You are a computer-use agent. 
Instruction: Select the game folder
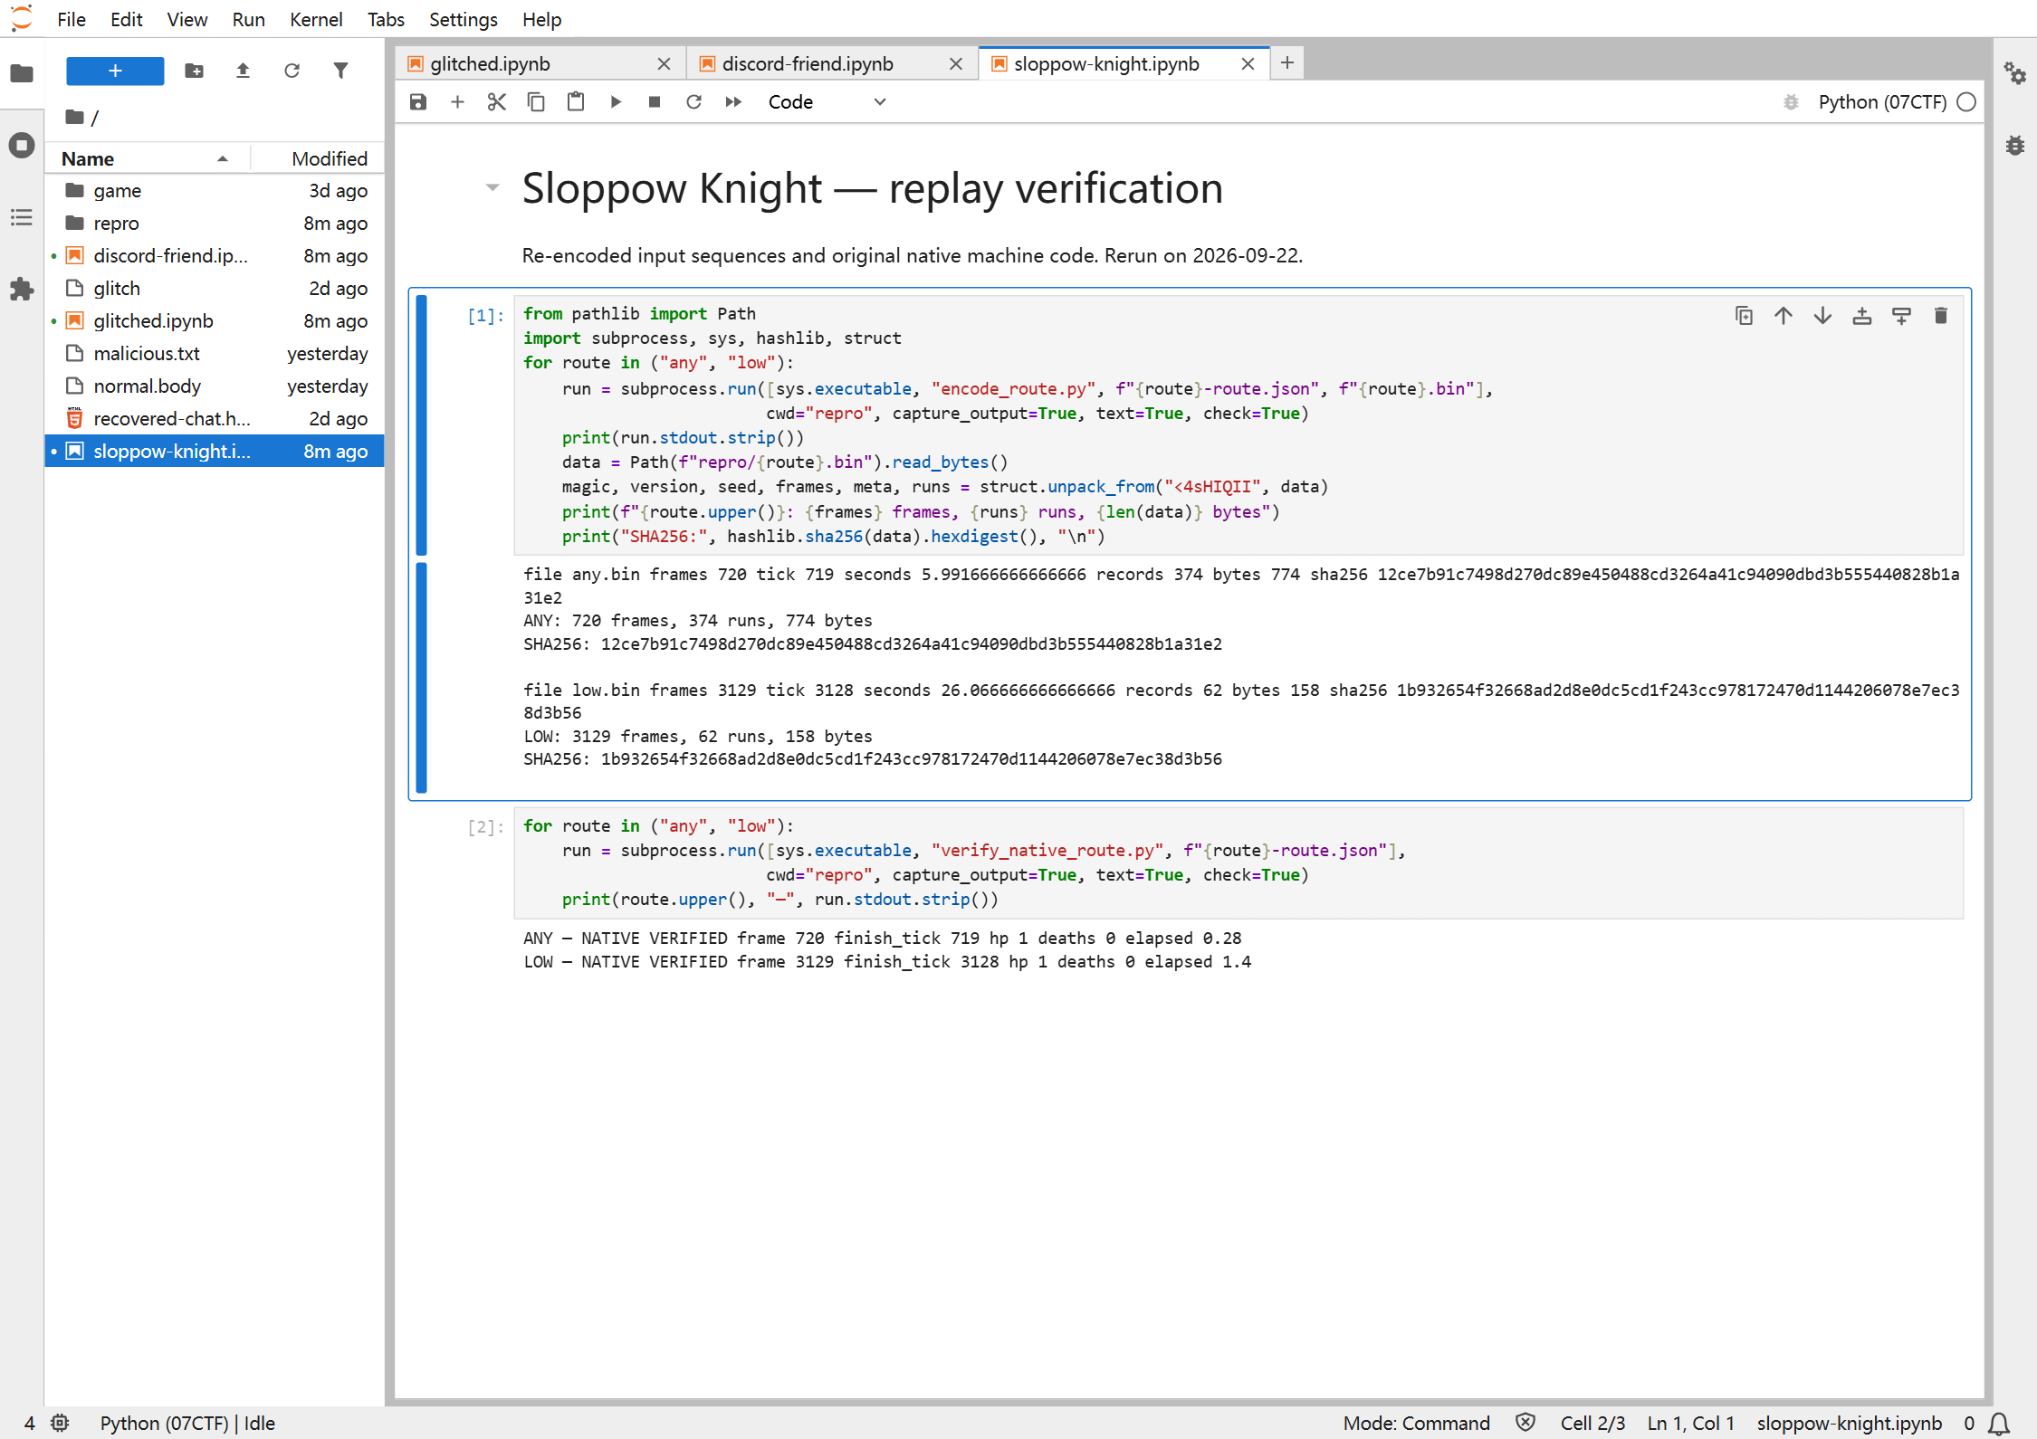pos(215,191)
